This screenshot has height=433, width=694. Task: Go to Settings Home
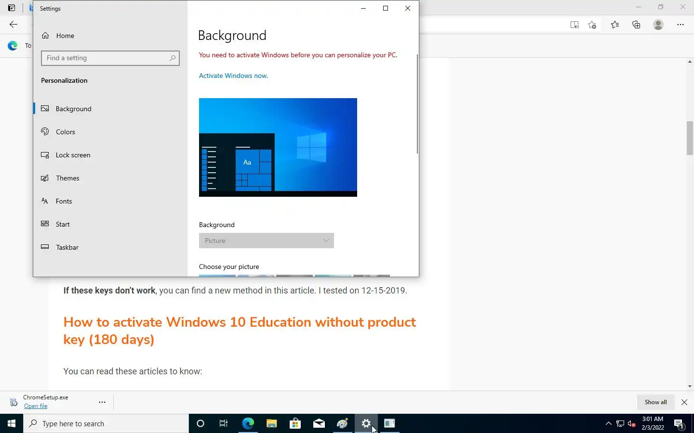coord(58,36)
